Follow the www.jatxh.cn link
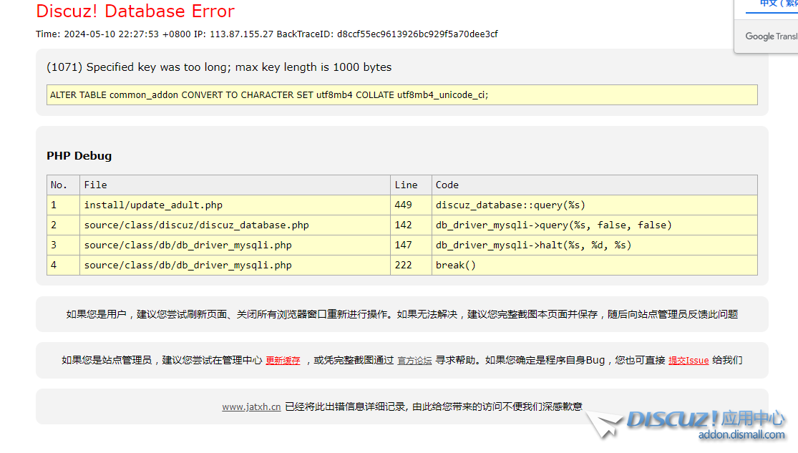 click(x=251, y=407)
